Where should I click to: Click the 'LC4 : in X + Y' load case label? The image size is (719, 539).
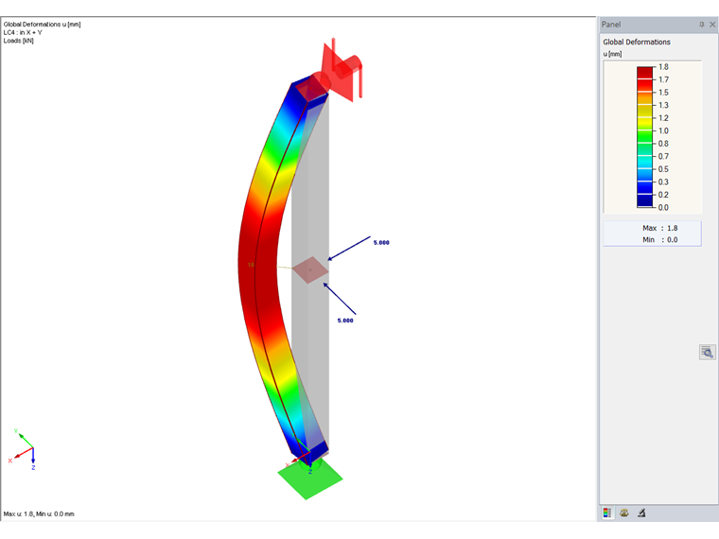point(23,32)
